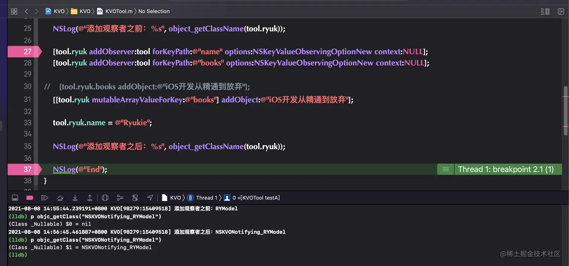Choose Thread 1 in debug bar

tap(202, 198)
